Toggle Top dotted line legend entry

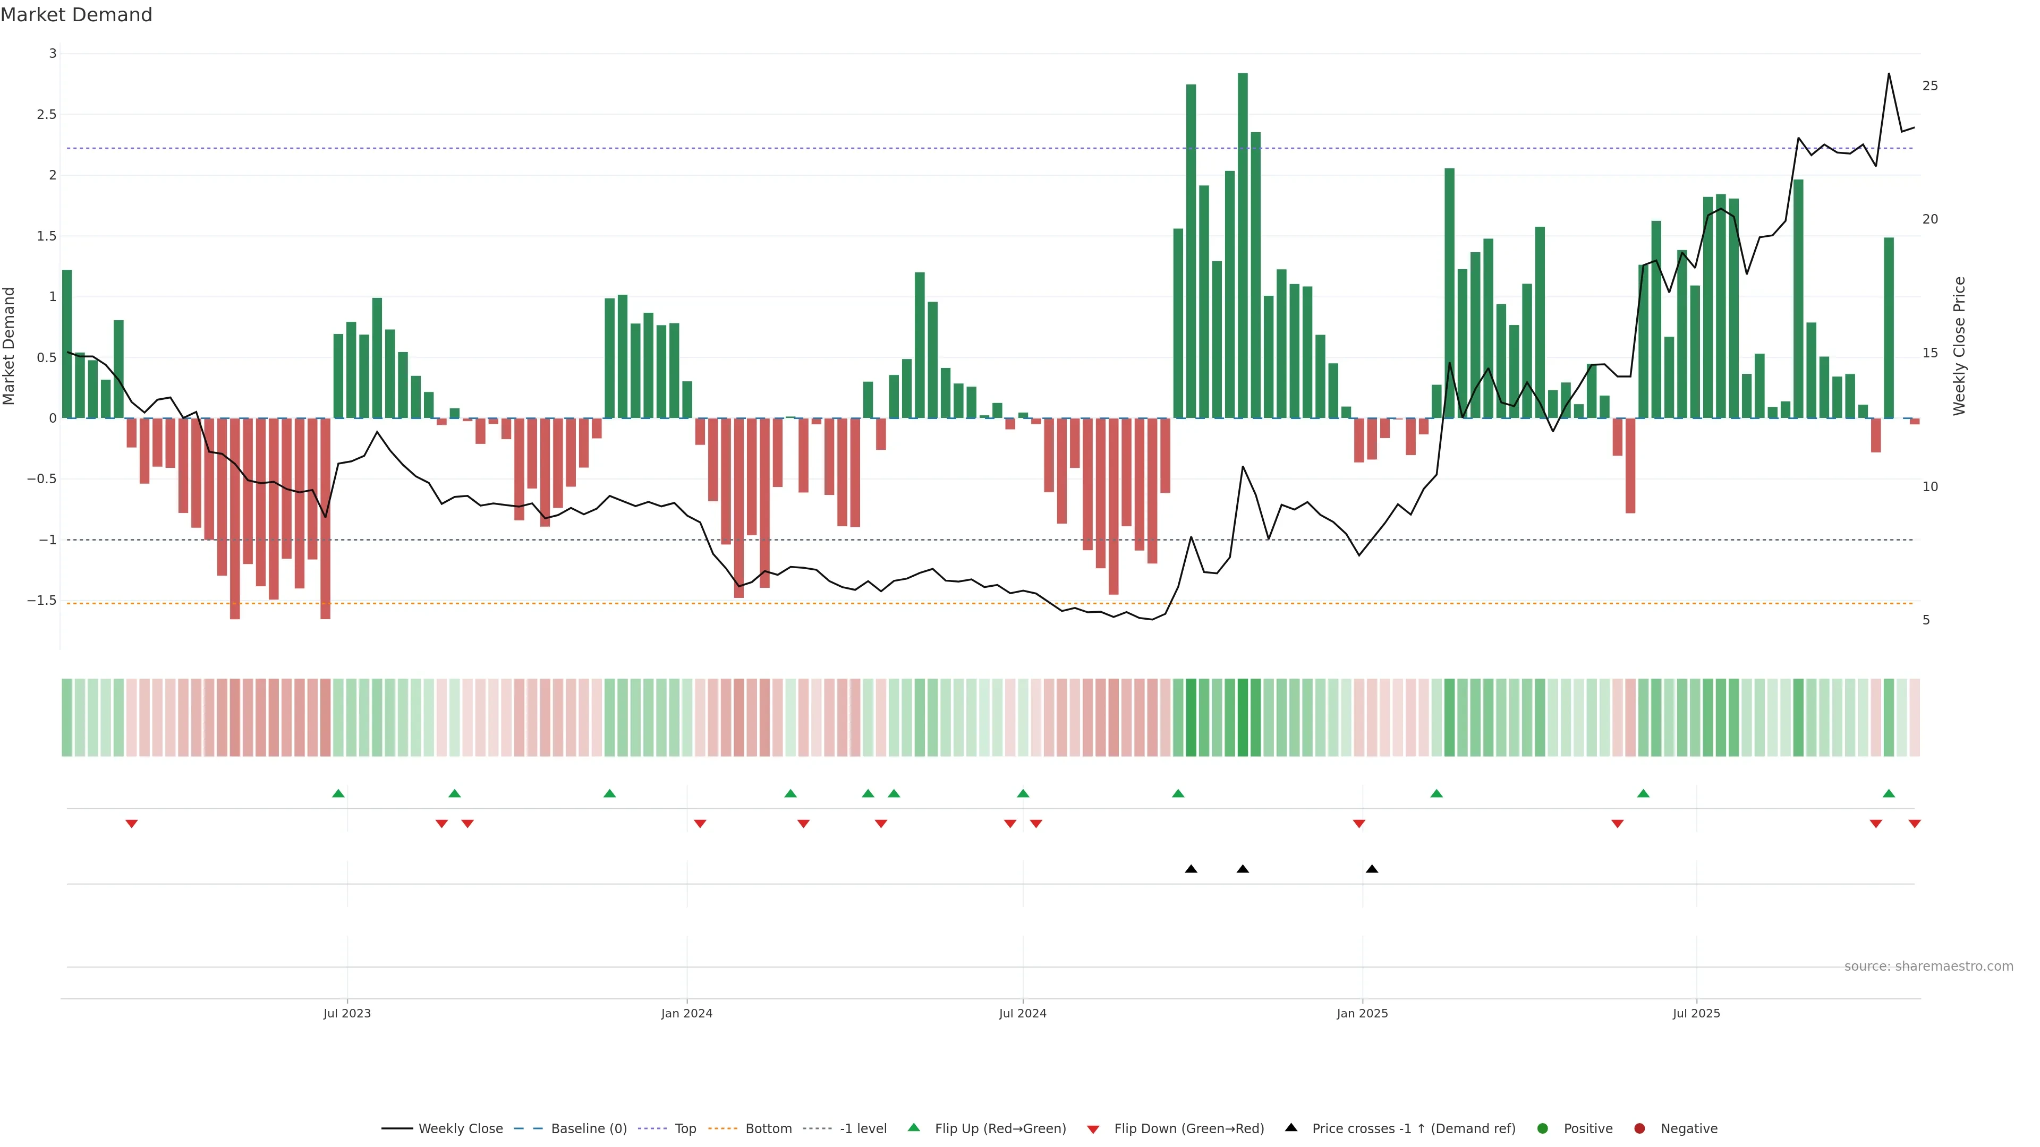685,1128
